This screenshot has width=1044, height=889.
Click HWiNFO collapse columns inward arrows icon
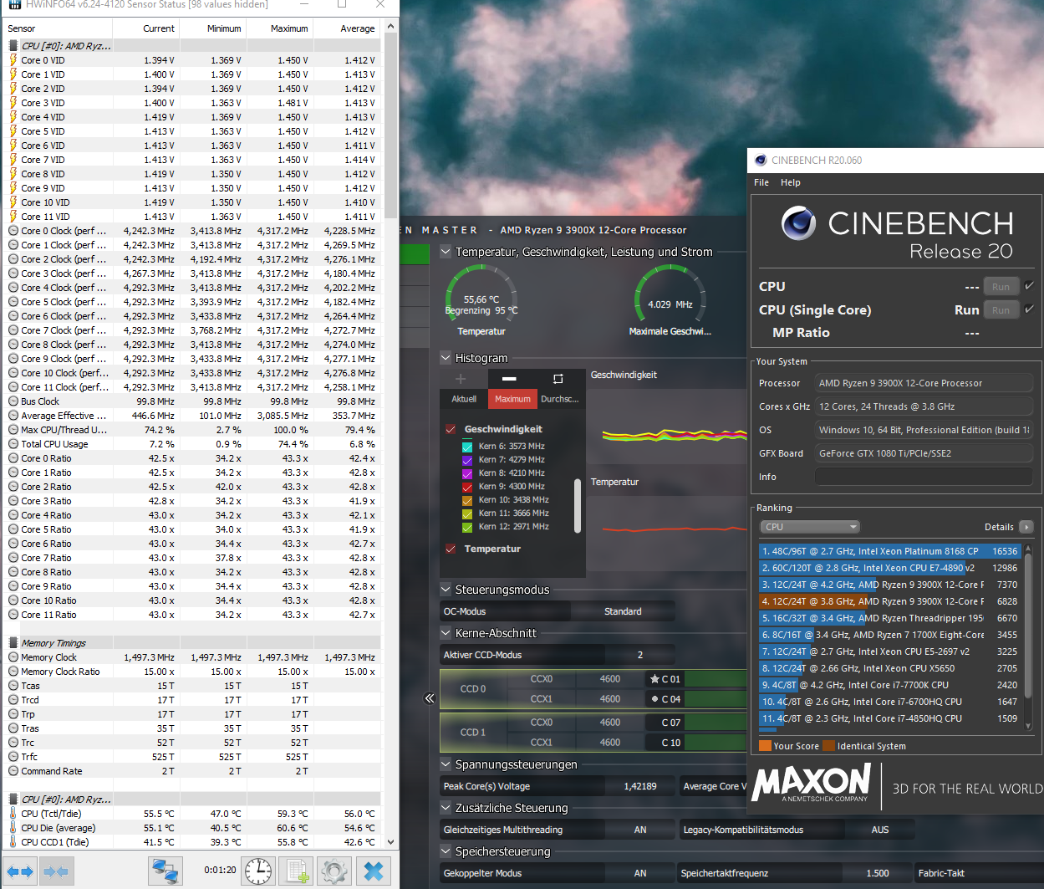pos(55,871)
